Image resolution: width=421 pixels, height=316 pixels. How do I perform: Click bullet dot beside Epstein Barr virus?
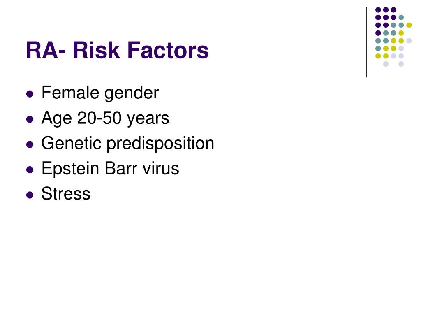[x=30, y=170]
